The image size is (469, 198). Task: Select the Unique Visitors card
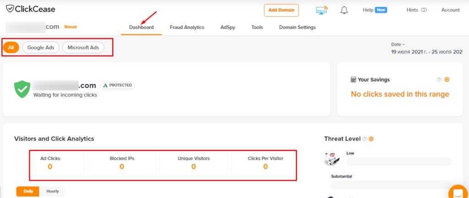pos(194,163)
